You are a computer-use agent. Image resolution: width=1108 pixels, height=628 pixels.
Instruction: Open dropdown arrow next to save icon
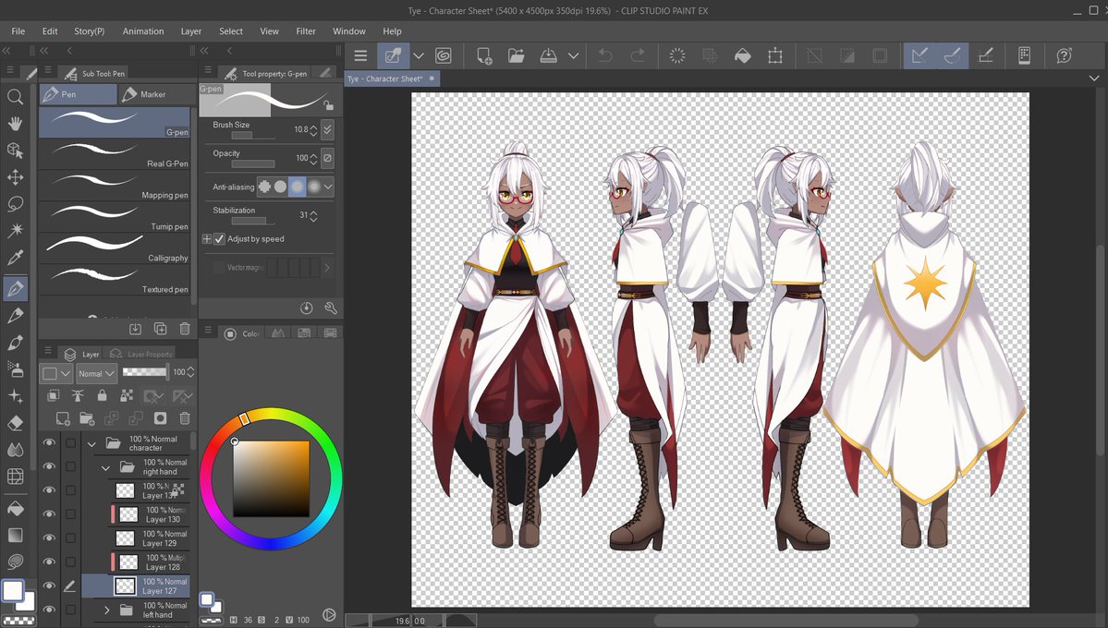tap(573, 55)
